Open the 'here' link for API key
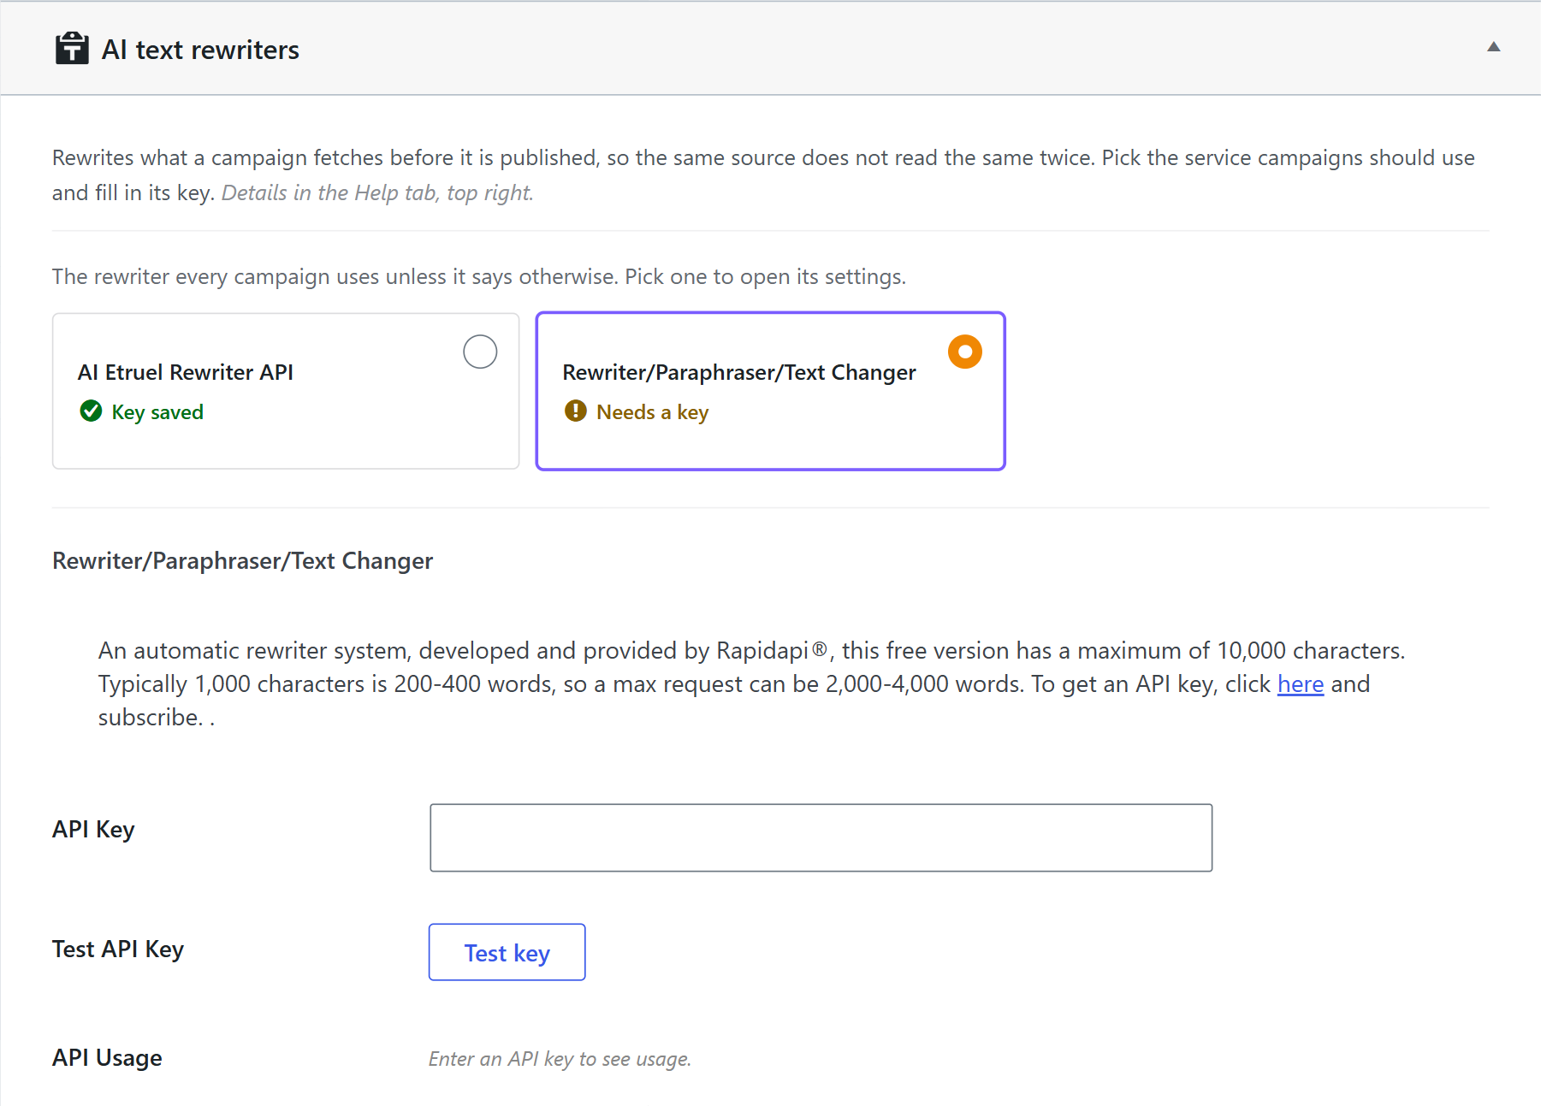 point(1300,684)
